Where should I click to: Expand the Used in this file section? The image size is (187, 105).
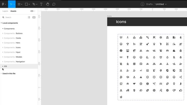tap(1, 73)
